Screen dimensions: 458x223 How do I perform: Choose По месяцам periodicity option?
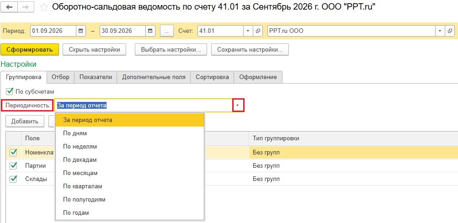130,173
